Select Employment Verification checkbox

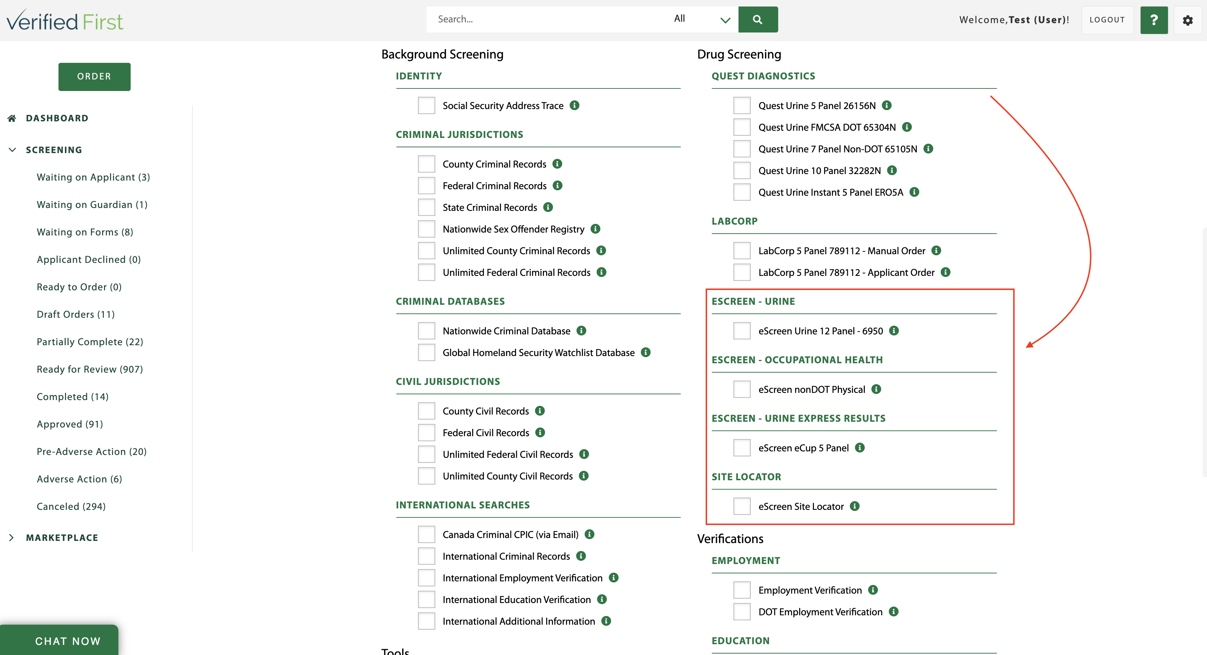[x=742, y=590]
